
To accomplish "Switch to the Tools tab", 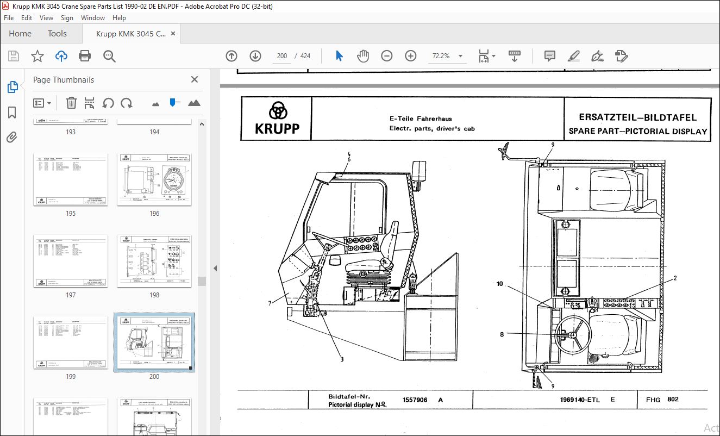I will coord(57,34).
